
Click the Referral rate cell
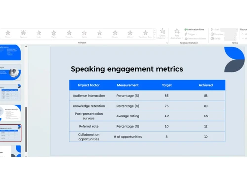(x=88, y=126)
